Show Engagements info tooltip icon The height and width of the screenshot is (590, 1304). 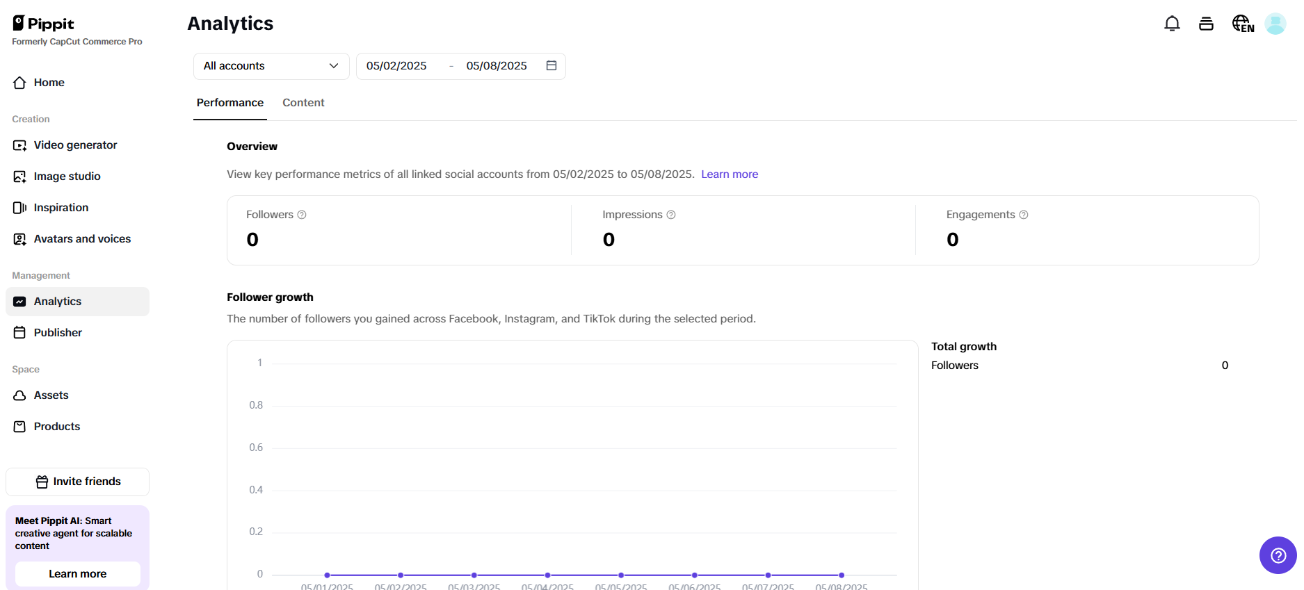coord(1024,215)
